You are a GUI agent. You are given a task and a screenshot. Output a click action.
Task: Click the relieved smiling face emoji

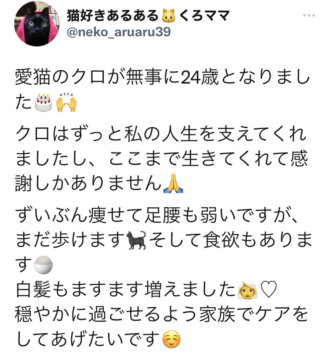point(171,339)
